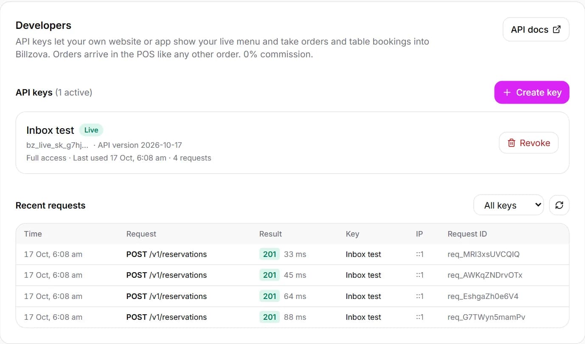585x344 pixels.
Task: Click the 201 status in the 88 ms row
Action: 270,317
